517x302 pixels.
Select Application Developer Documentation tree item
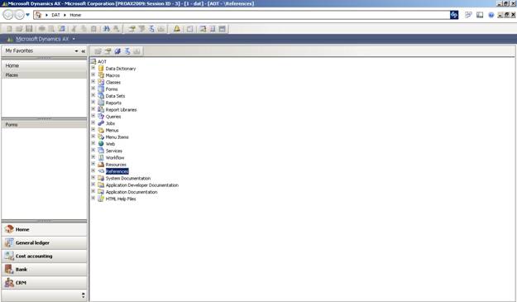(x=142, y=185)
